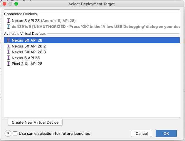Open help via the question mark icon

(8, 133)
